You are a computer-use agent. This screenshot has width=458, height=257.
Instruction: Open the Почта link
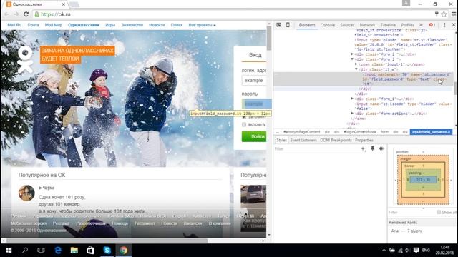click(34, 25)
